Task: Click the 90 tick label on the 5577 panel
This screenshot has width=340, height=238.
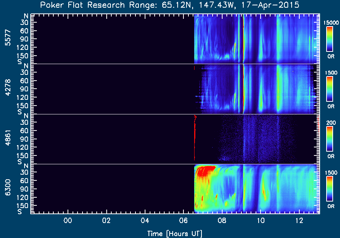Action: [x=24, y=39]
